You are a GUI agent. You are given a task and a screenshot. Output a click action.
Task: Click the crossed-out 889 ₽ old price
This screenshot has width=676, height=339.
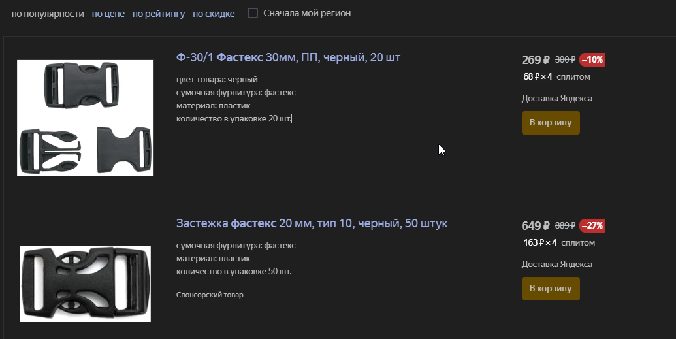click(565, 225)
